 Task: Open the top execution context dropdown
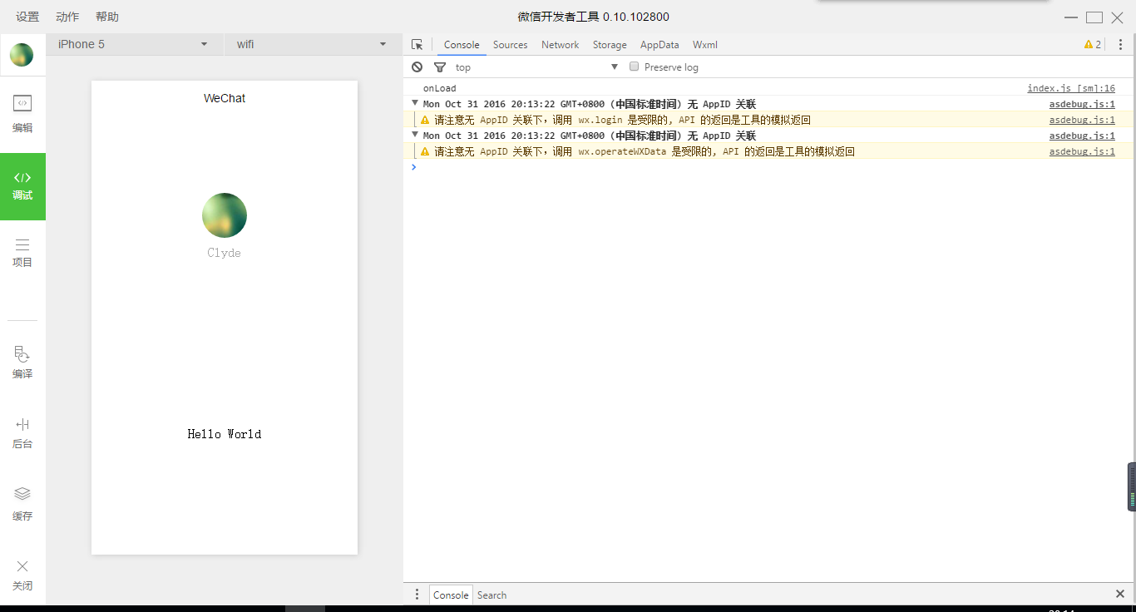pos(536,67)
